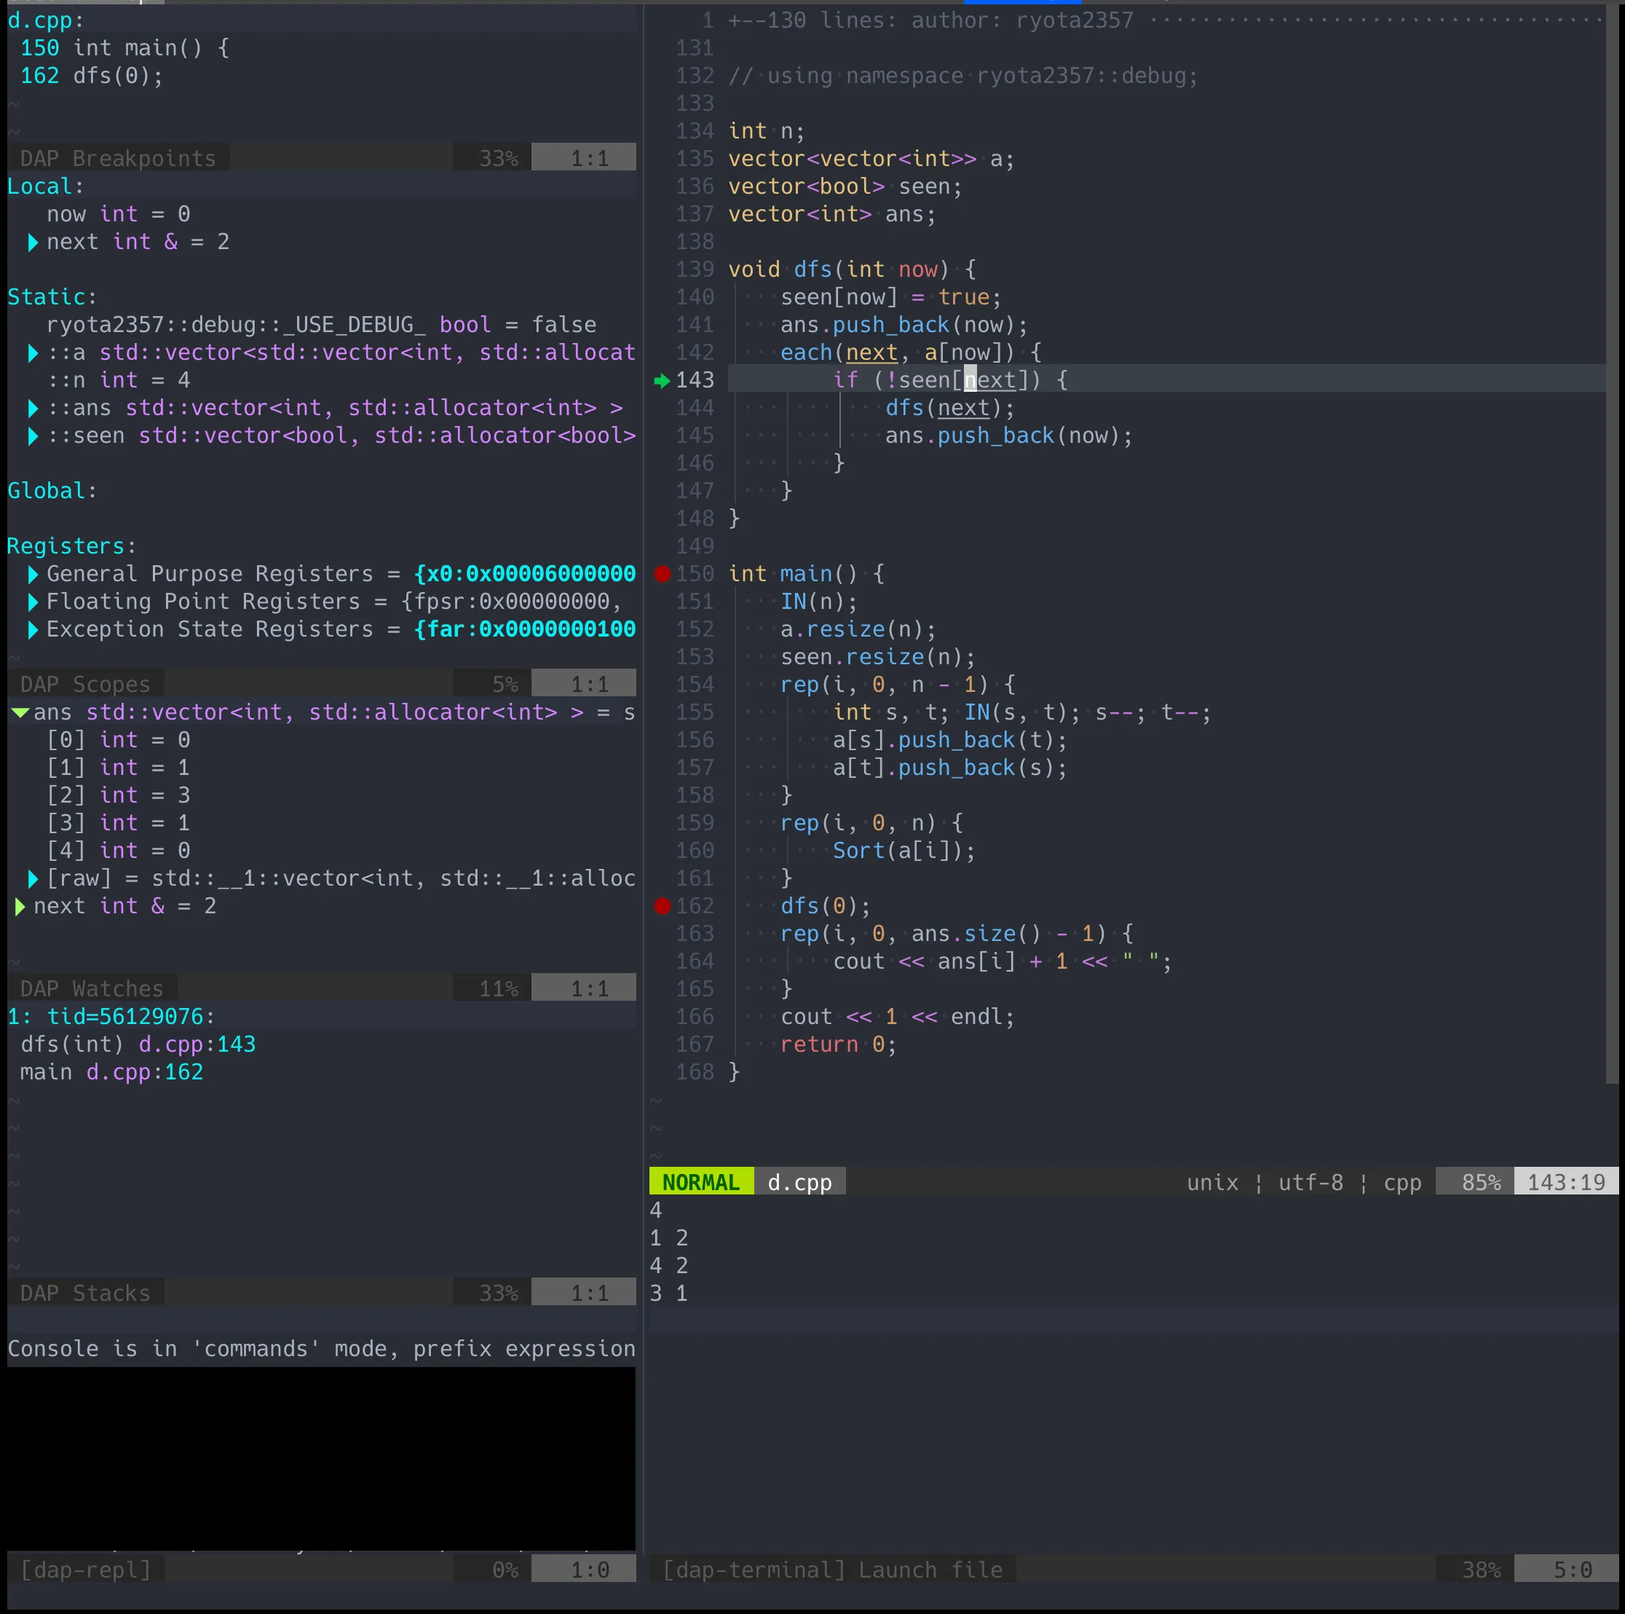Open breakpoint entry 162 dfs(0)
Image resolution: width=1625 pixels, height=1614 pixels.
tap(91, 76)
